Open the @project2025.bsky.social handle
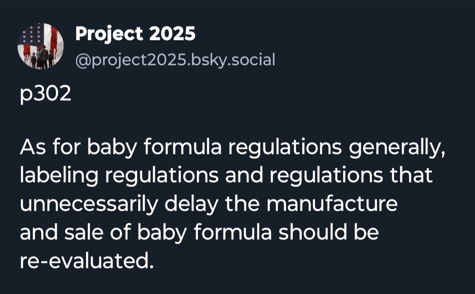Viewport: 475px width, 294px height. tap(175, 59)
